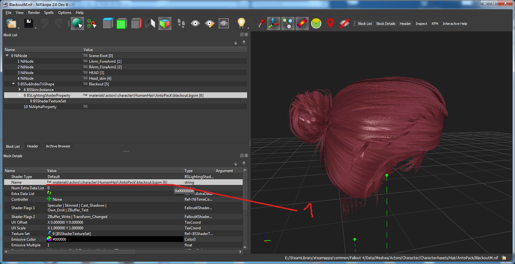Select the multicolor perspective cube icon

pyautogui.click(x=164, y=24)
